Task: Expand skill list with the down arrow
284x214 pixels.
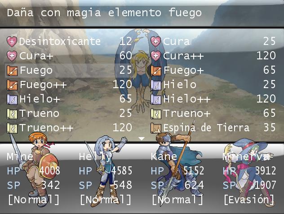Action: pyautogui.click(x=142, y=139)
